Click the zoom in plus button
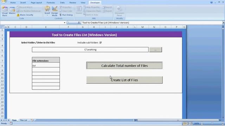The height and width of the screenshot is (126, 225). click(x=223, y=124)
